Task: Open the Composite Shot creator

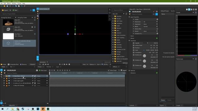Action: click(13, 64)
